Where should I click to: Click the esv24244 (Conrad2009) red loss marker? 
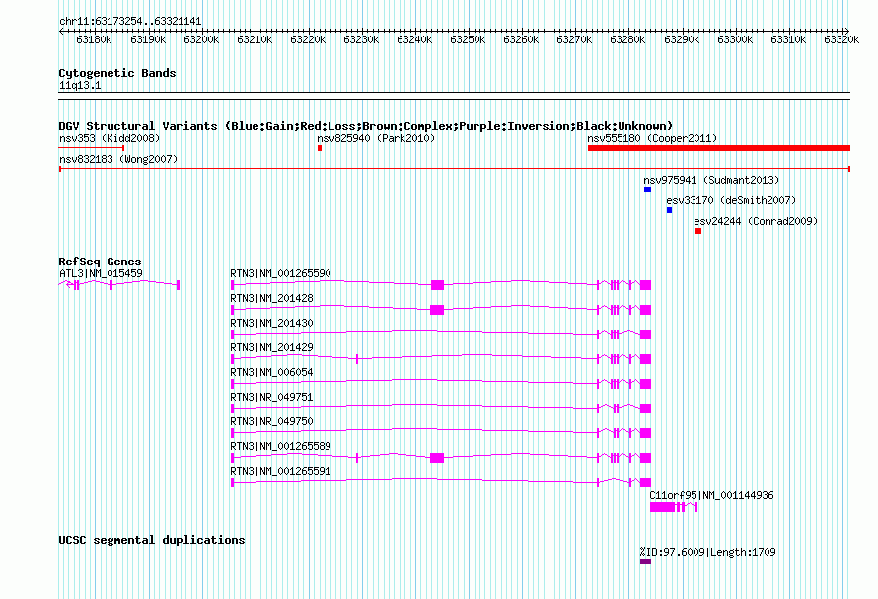[697, 231]
